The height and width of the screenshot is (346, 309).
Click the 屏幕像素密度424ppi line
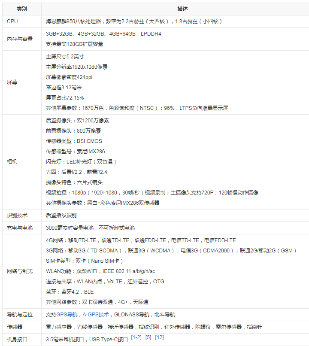point(69,77)
